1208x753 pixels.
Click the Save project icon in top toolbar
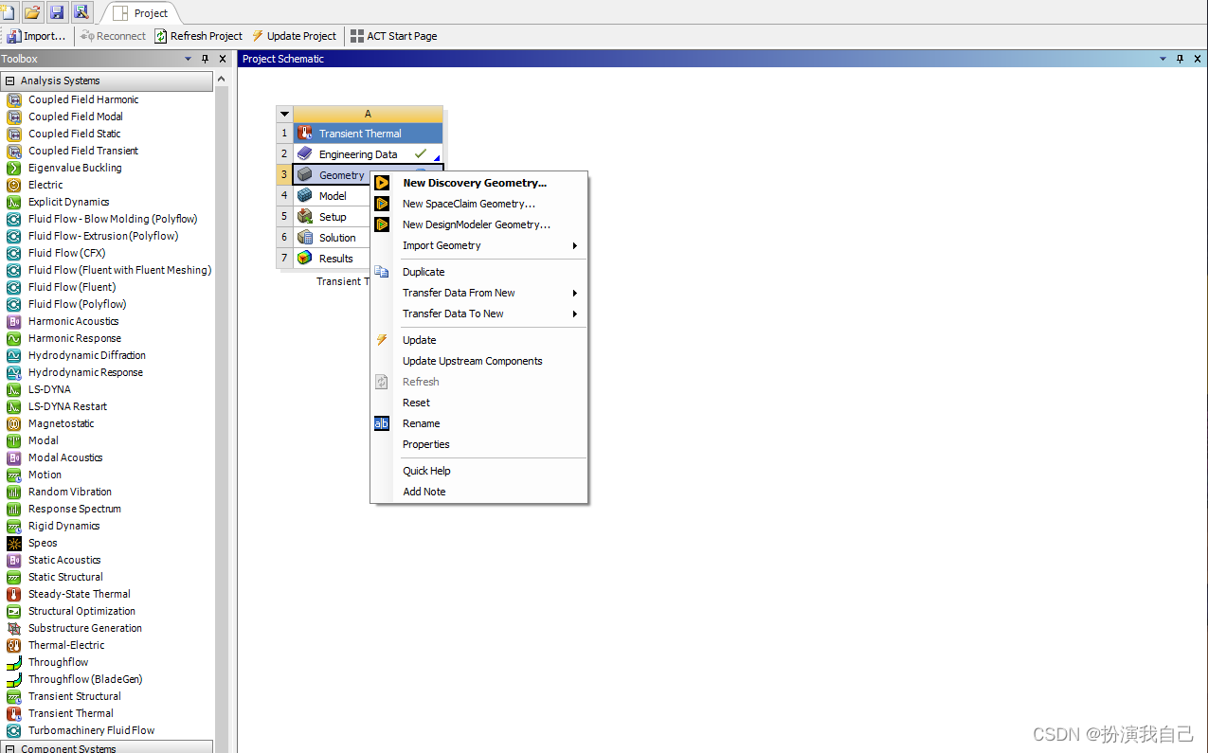click(57, 12)
